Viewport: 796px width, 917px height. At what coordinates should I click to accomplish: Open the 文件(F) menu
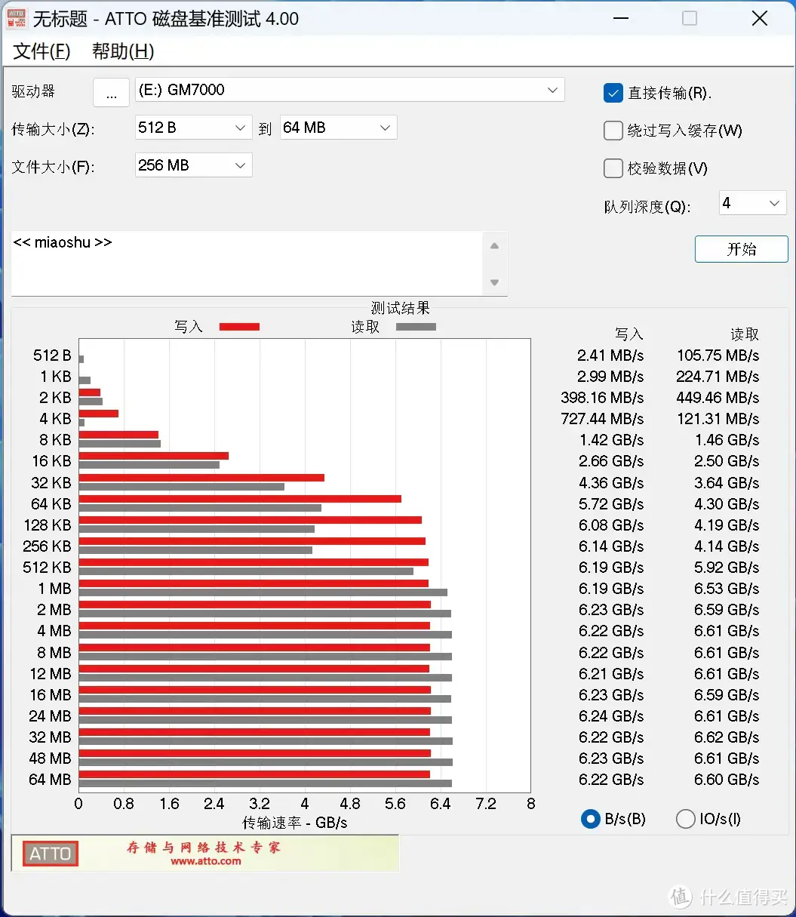point(40,51)
